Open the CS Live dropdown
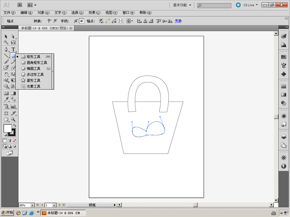The image size is (290, 217). [250, 5]
